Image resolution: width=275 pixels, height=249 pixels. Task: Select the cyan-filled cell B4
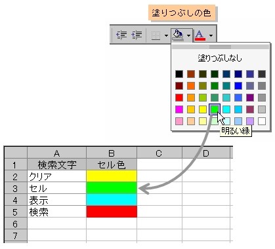click(x=112, y=200)
